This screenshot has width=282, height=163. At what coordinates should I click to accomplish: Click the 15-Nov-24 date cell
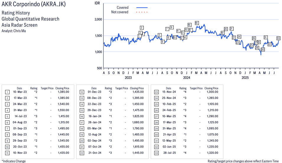(x=169, y=92)
